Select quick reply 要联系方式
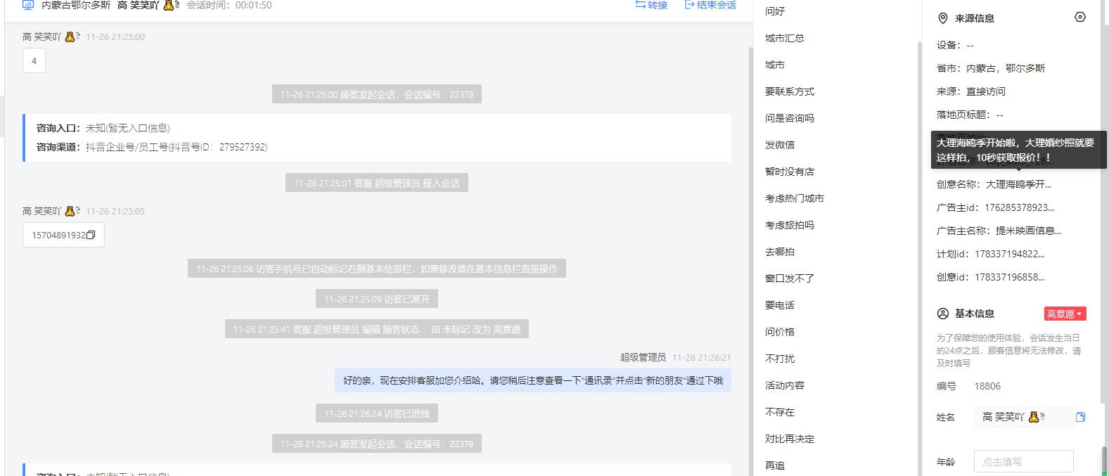This screenshot has height=476, width=1109. [x=789, y=91]
